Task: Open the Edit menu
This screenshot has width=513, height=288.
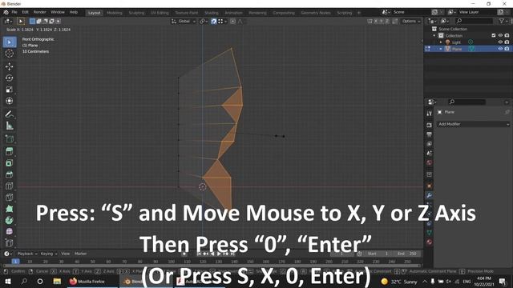Action: (x=25, y=13)
